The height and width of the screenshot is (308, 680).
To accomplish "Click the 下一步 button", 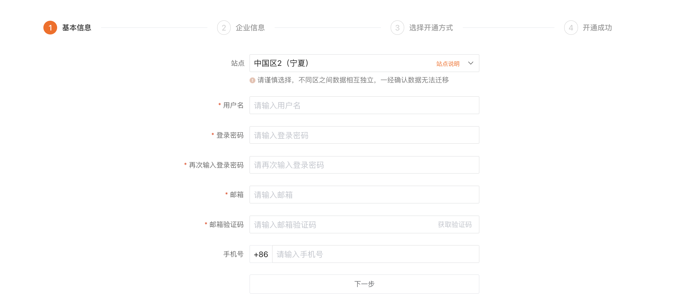I will (x=364, y=284).
